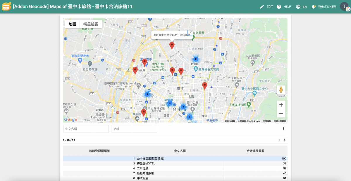Click the Google logo on map

pos(71,120)
